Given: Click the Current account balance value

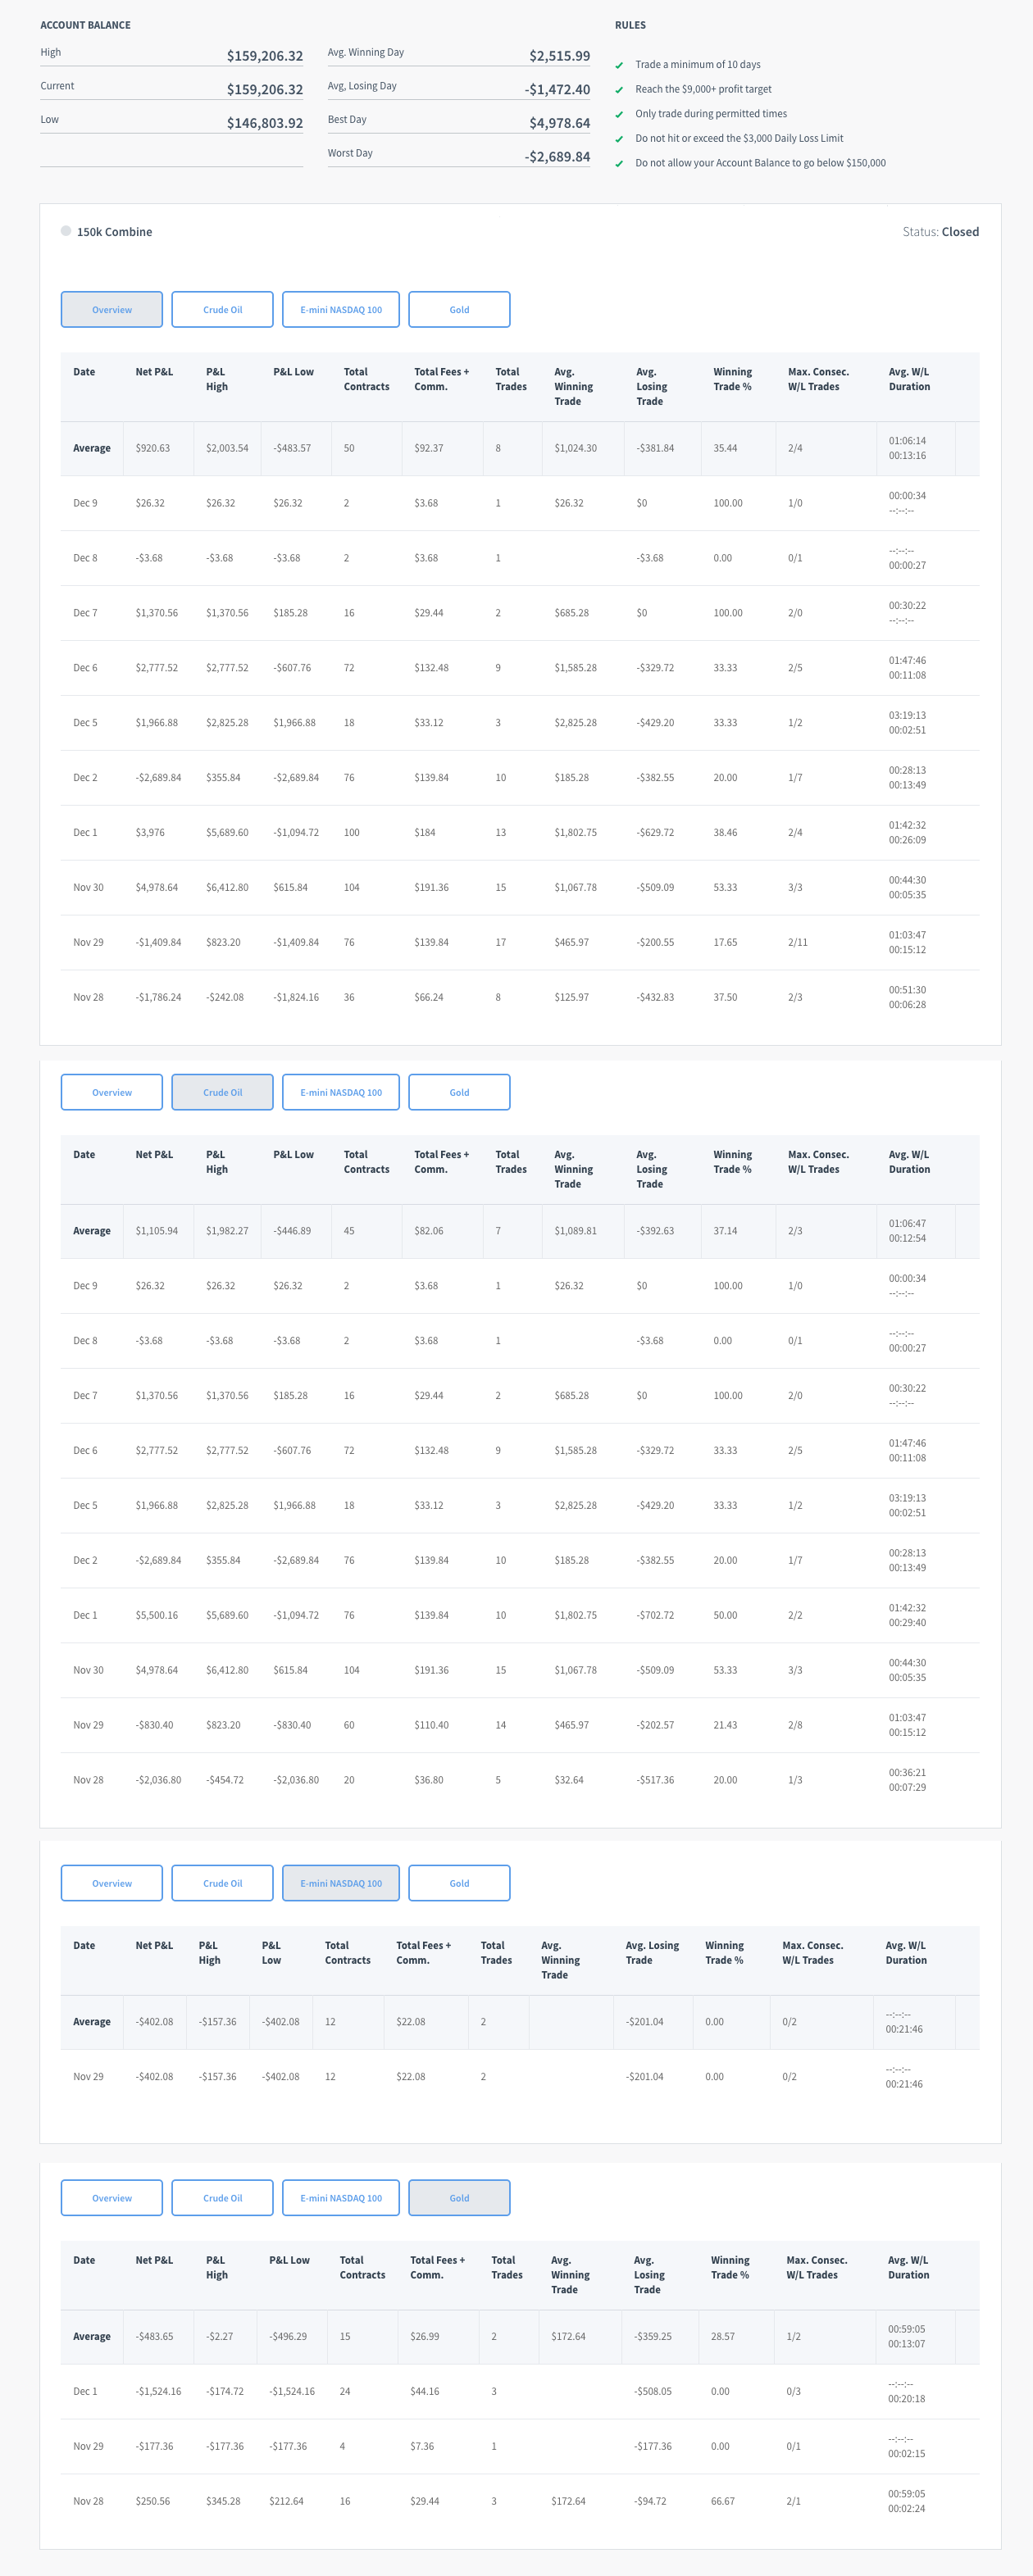Looking at the screenshot, I should coord(264,89).
